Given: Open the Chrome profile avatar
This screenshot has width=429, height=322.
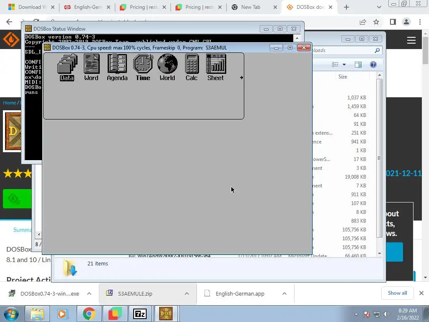Looking at the screenshot, I should (406, 22).
